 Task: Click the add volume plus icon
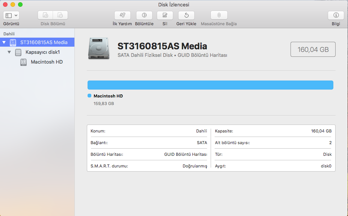[45, 15]
